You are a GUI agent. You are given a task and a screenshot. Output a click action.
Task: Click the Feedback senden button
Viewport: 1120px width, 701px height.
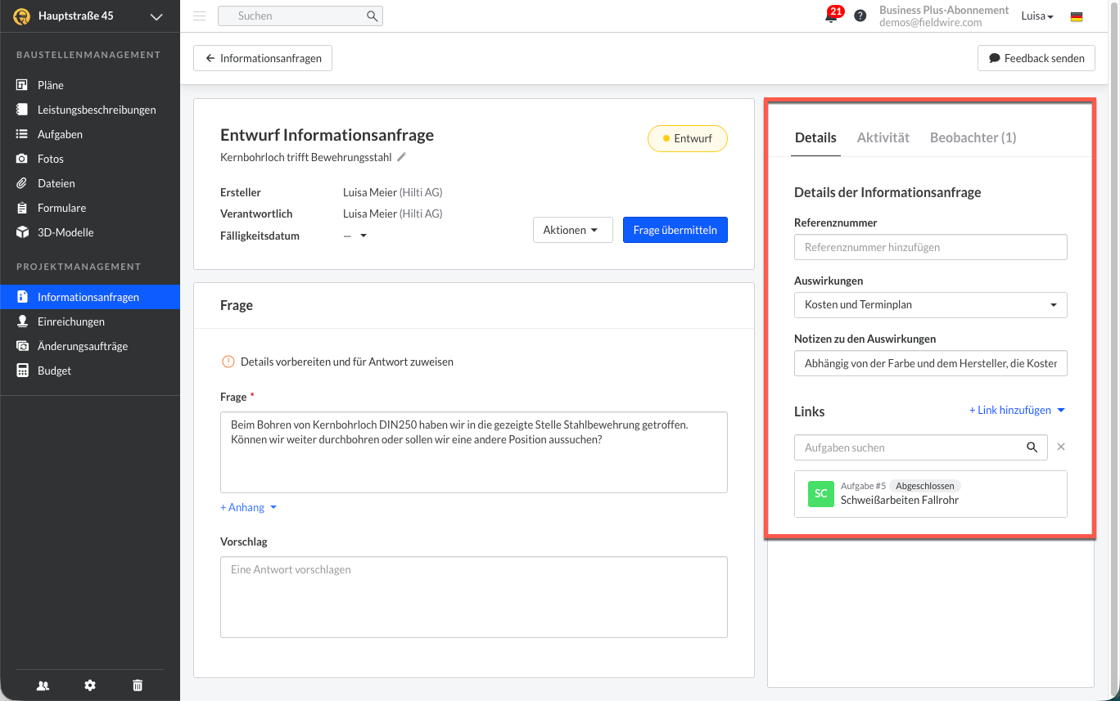tap(1036, 58)
